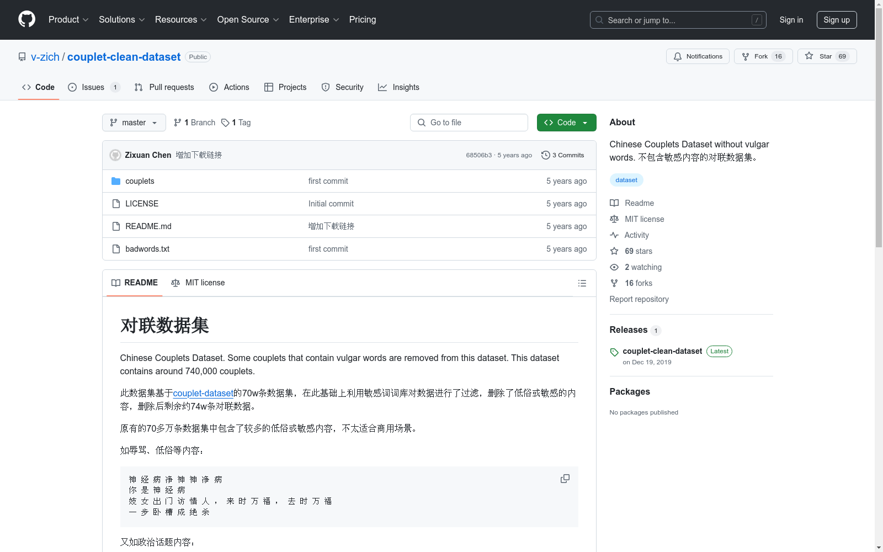Open the badwords.txt file
The image size is (883, 552).
click(x=147, y=249)
